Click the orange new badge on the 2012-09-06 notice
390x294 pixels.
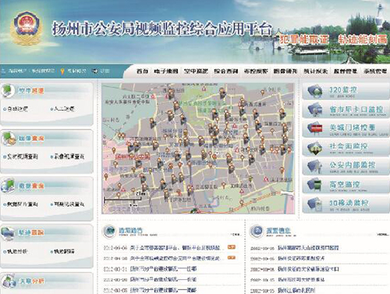coord(232,247)
